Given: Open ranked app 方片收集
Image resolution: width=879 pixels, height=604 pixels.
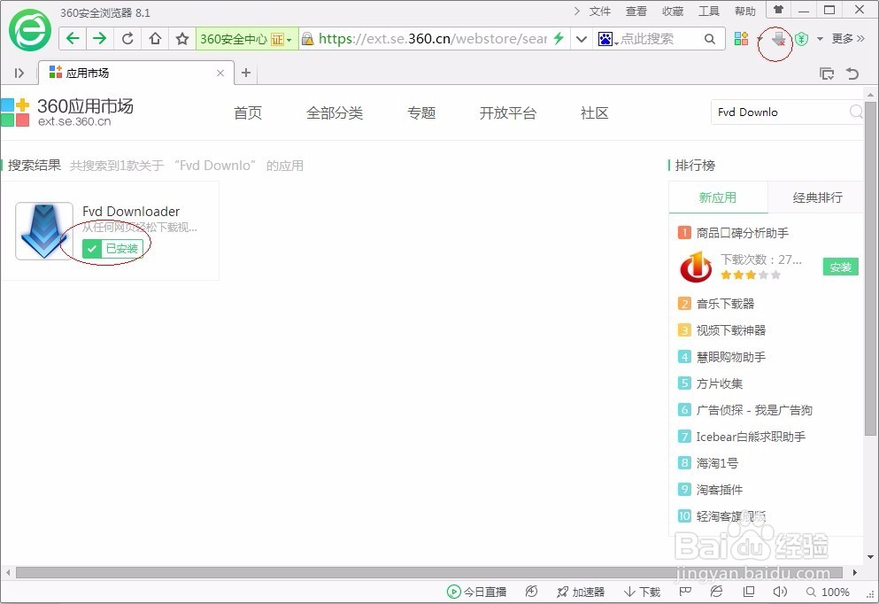Looking at the screenshot, I should pos(720,383).
